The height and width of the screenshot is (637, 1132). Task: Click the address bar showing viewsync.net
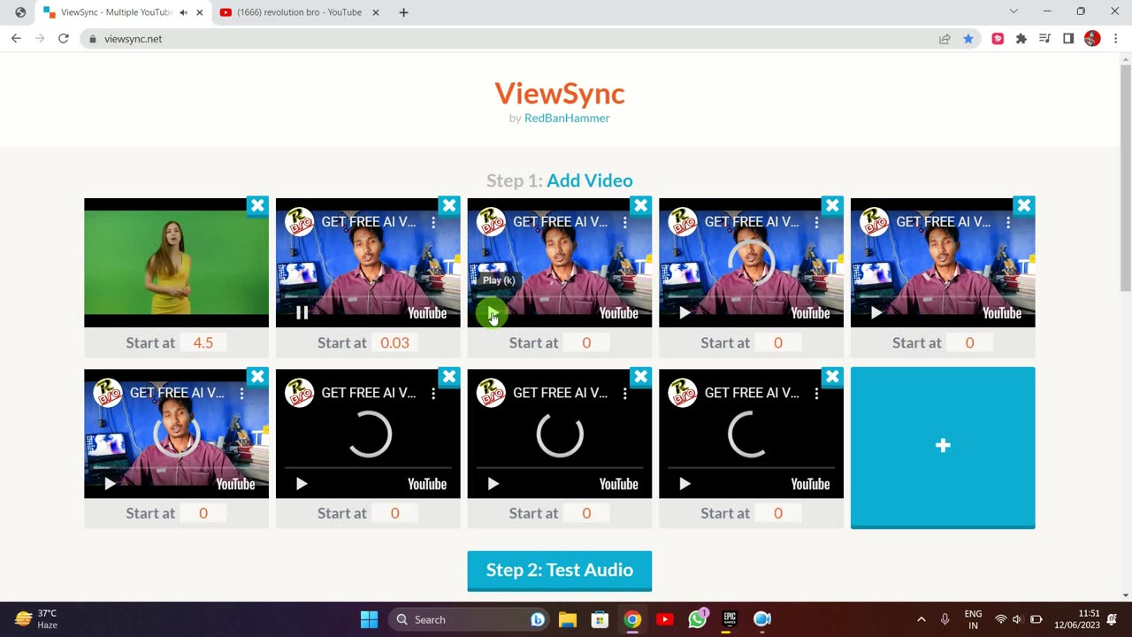pyautogui.click(x=513, y=39)
